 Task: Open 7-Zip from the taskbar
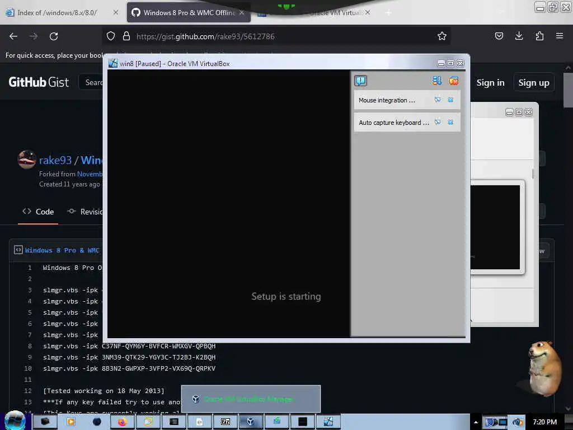tap(226, 422)
